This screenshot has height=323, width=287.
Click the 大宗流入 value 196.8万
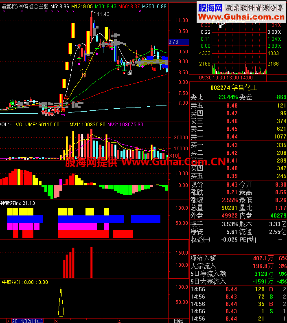263,266
